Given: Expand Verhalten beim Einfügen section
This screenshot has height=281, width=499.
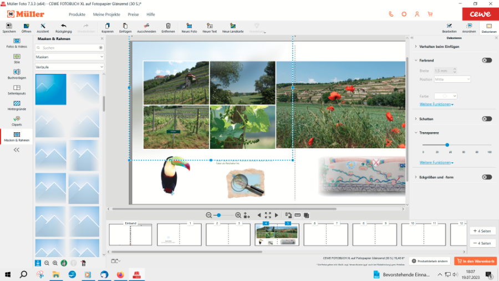Looking at the screenshot, I should (439, 47).
